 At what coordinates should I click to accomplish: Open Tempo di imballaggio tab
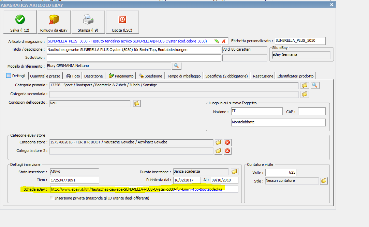(x=184, y=76)
